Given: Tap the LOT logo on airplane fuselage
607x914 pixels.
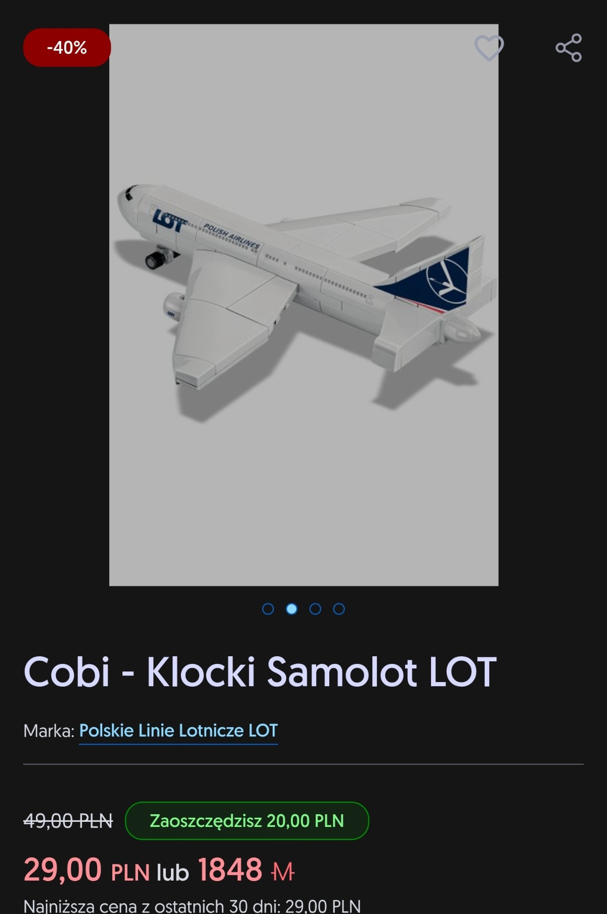Looking at the screenshot, I should click(x=170, y=220).
